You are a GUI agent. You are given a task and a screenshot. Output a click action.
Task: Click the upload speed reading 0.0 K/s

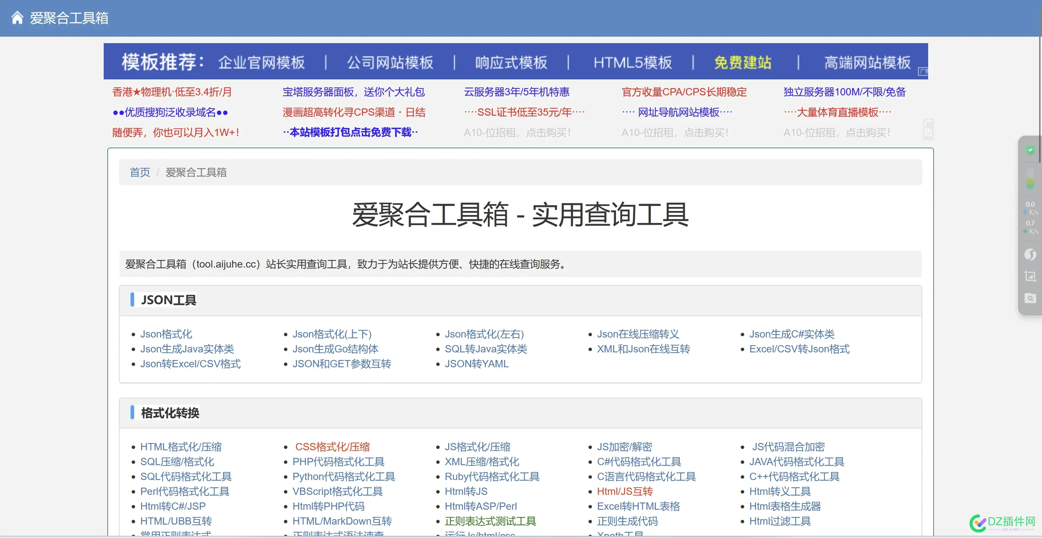[x=1030, y=208]
